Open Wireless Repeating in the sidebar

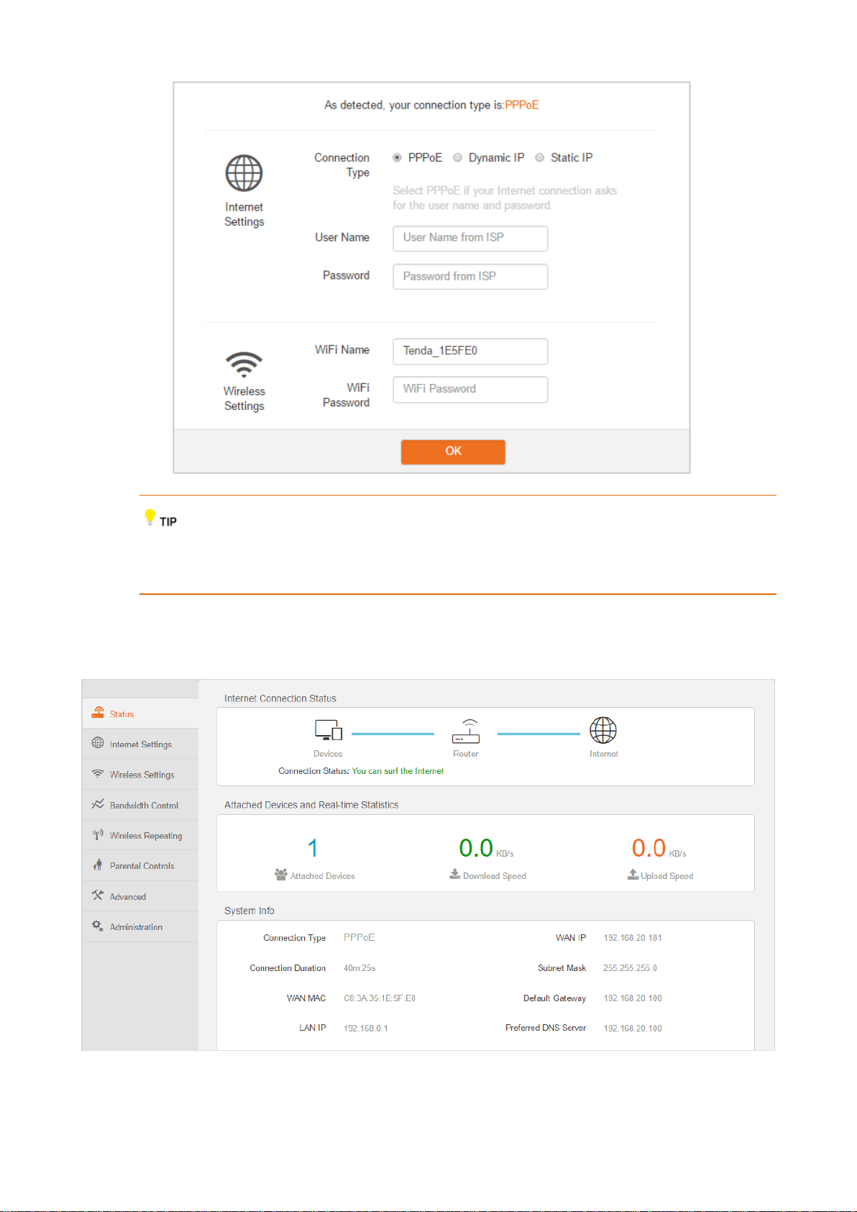pyautogui.click(x=140, y=835)
